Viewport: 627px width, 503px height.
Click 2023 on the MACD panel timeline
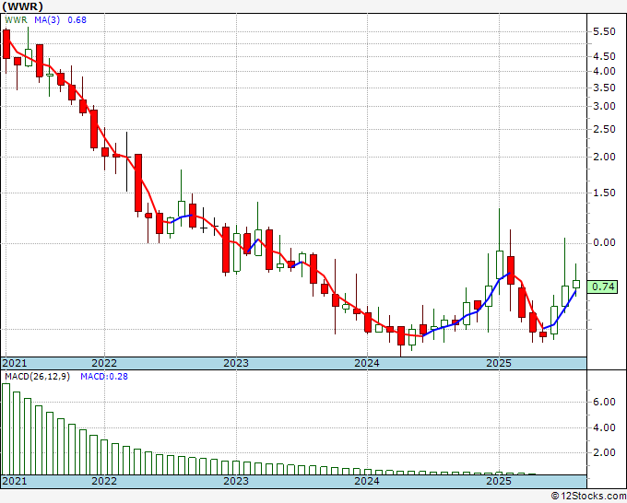point(236,481)
